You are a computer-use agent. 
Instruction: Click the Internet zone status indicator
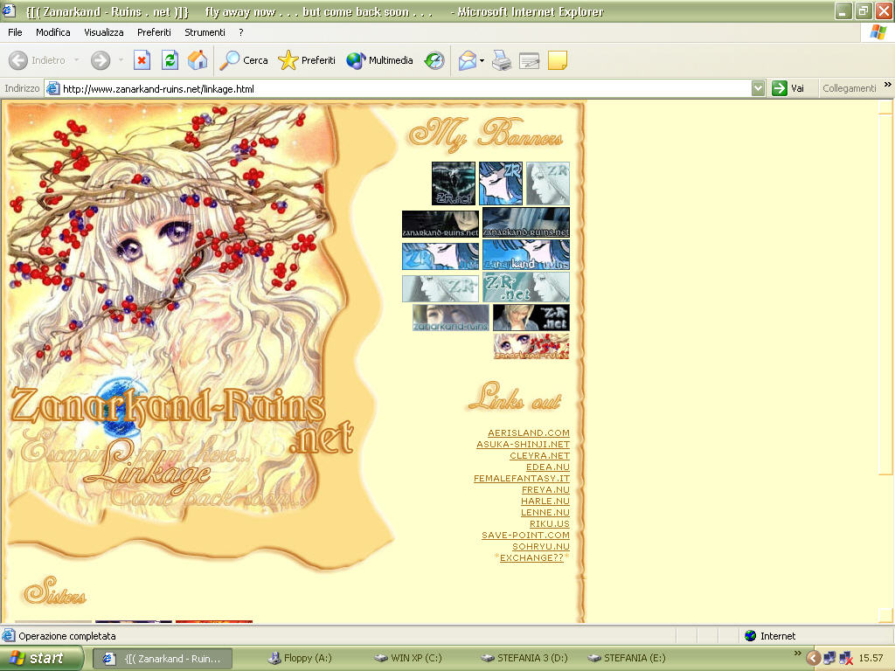click(769, 636)
